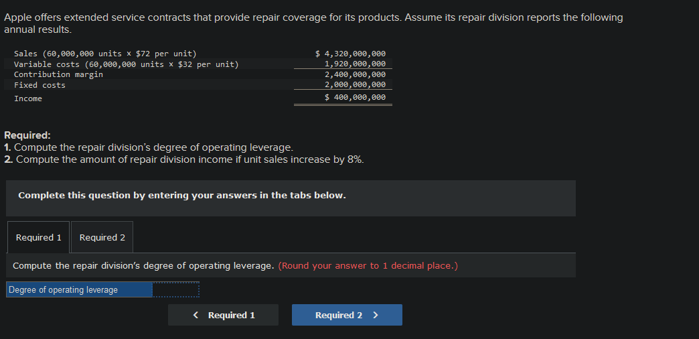Viewport: 699px width, 339px height.
Task: Click the 'Complete this question' instruction banner
Action: (291, 198)
